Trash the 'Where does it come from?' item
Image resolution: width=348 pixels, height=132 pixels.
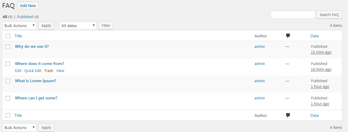(x=49, y=71)
